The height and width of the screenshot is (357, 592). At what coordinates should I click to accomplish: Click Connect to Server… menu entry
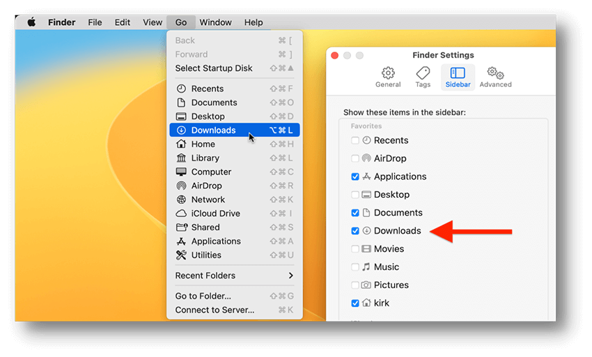click(x=215, y=310)
